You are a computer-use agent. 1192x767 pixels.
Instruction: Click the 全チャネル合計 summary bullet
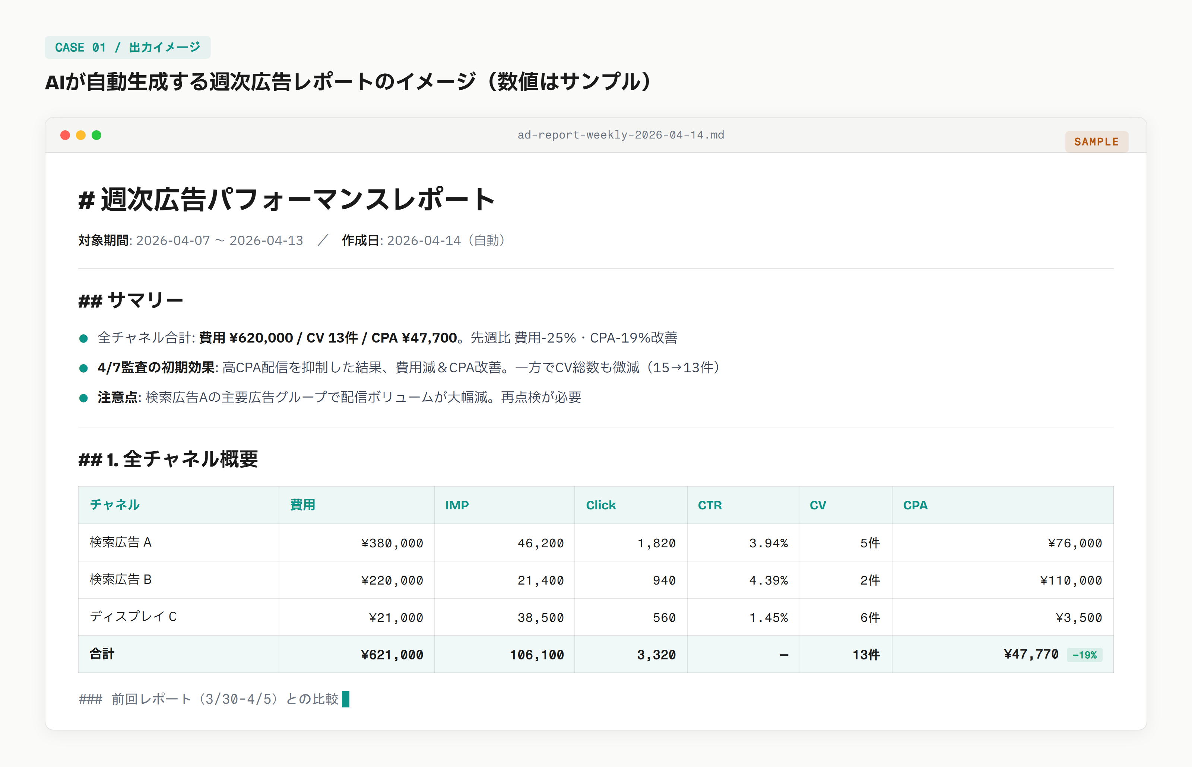[387, 338]
